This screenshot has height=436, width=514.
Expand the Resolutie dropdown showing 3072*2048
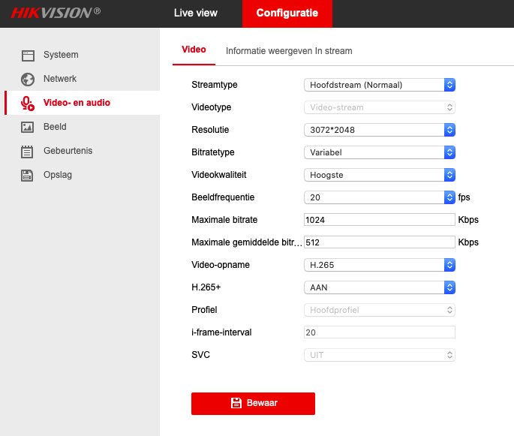379,130
